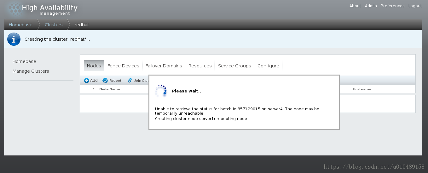Click the "Please wait..." dialog heading
This screenshot has width=428, height=173.
tap(187, 91)
